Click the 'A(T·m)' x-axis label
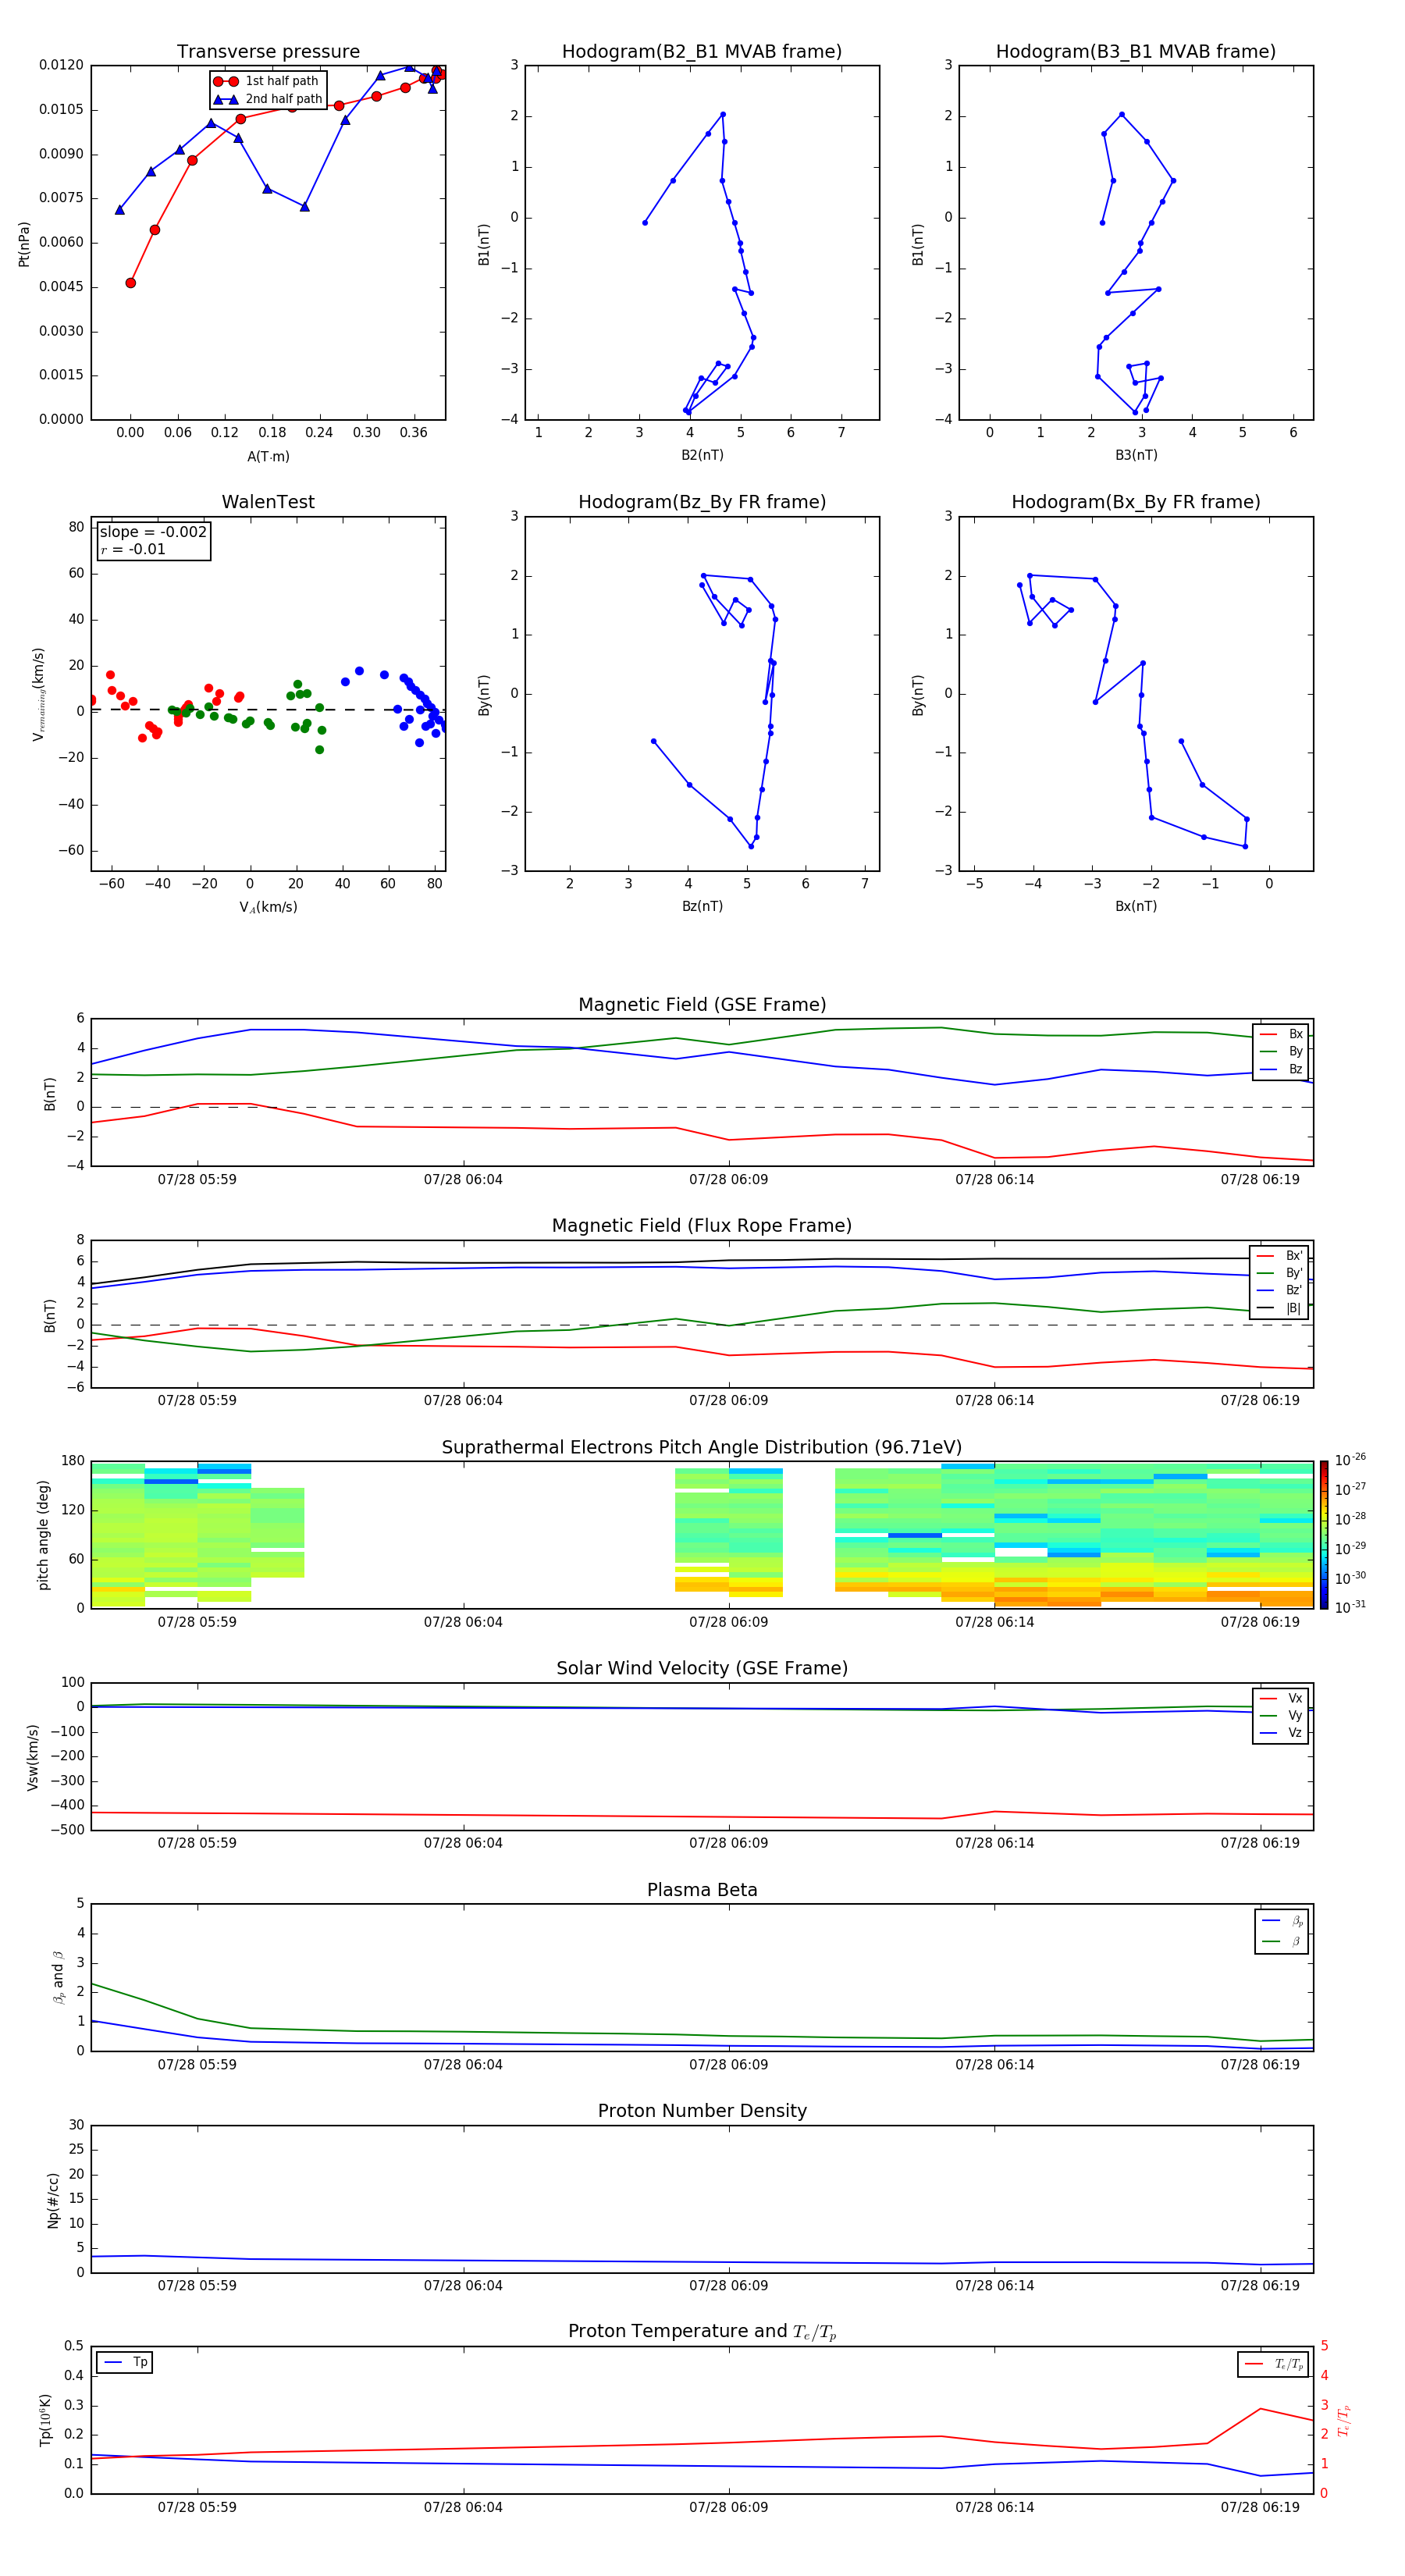1405x2576 pixels. (268, 456)
